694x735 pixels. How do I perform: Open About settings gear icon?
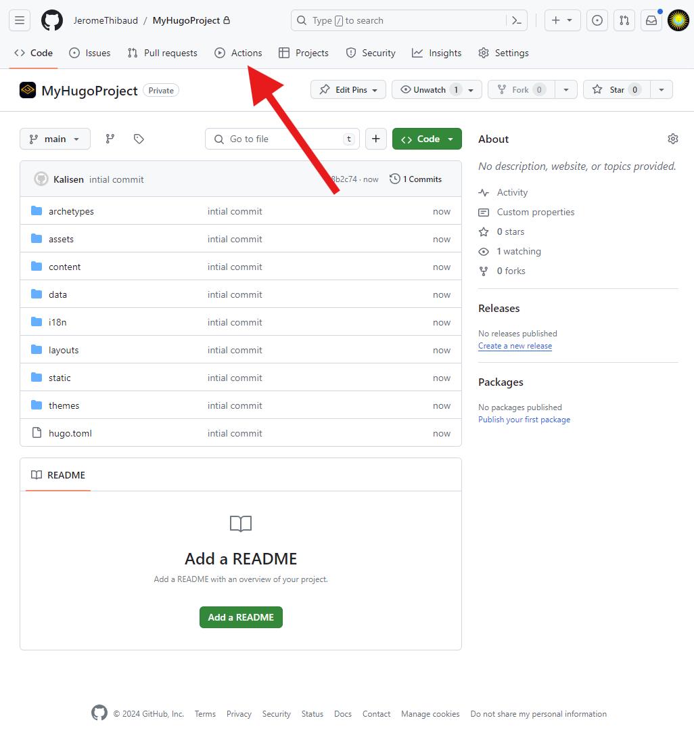coord(673,139)
